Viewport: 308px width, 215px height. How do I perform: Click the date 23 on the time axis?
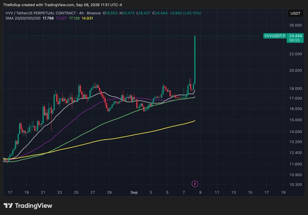pyautogui.click(x=60, y=192)
